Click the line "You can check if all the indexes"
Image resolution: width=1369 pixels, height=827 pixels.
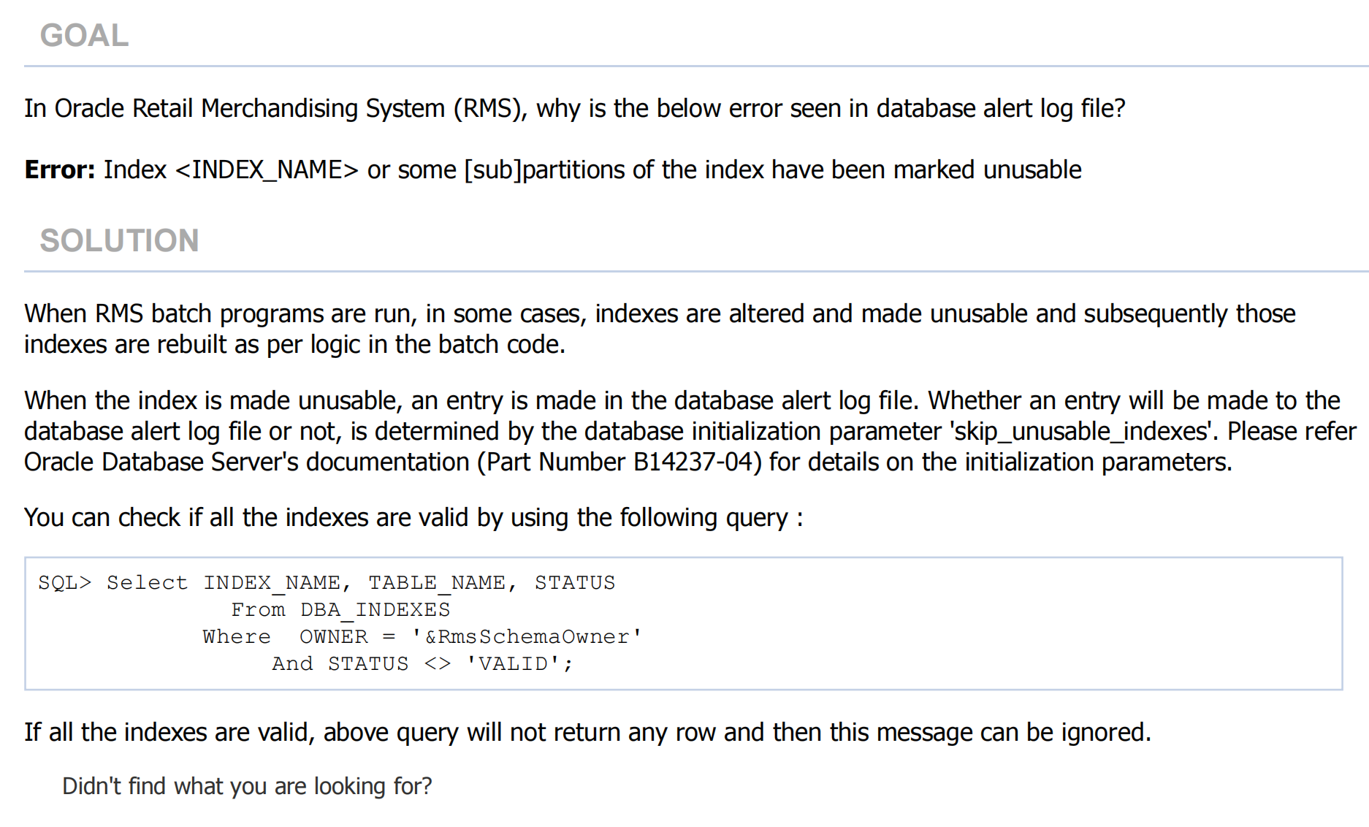coord(413,517)
